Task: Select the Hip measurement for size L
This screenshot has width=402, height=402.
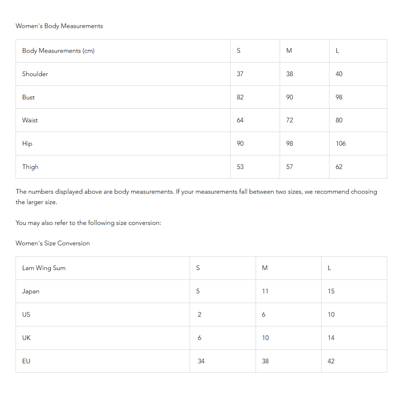Action: [x=340, y=143]
